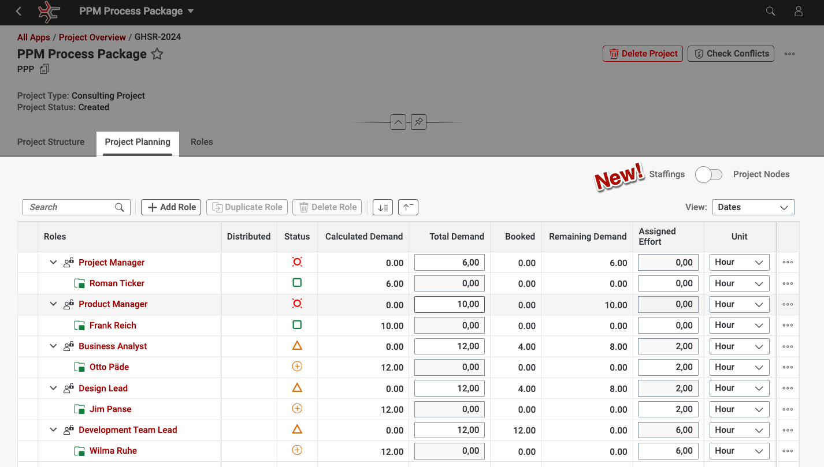Viewport: 824px width, 467px height.
Task: Open row actions for Project Manager
Action: [788, 263]
